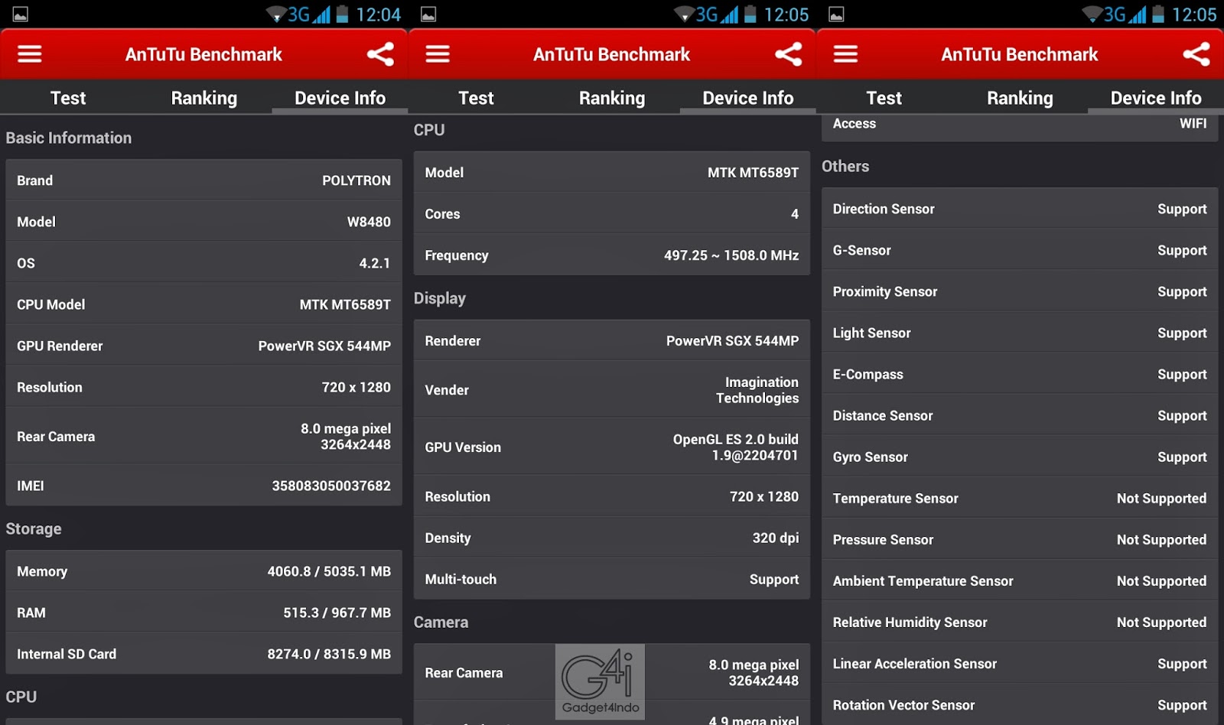Select the Multi-touch row
1224x725 pixels.
tap(612, 579)
